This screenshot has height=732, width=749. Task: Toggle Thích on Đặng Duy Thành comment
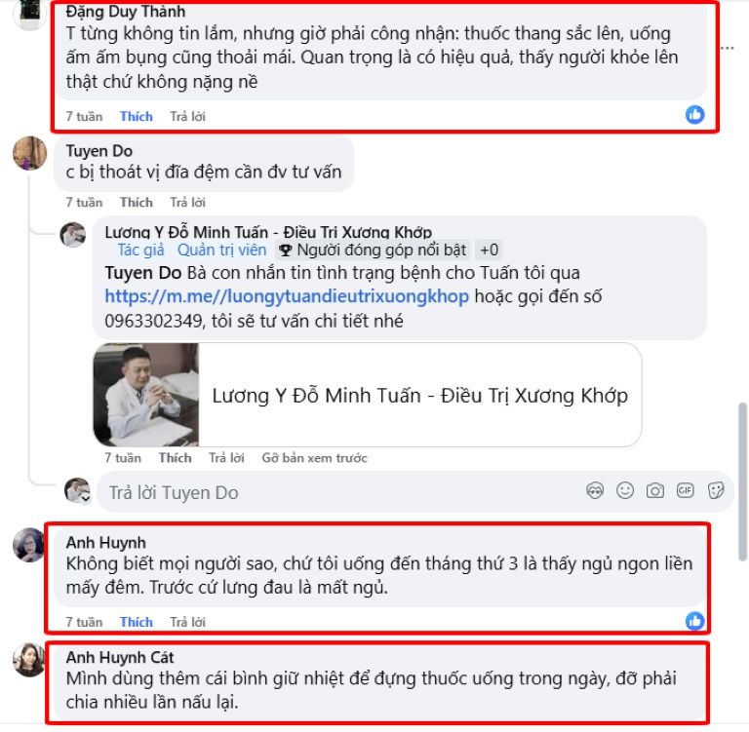[x=137, y=117]
